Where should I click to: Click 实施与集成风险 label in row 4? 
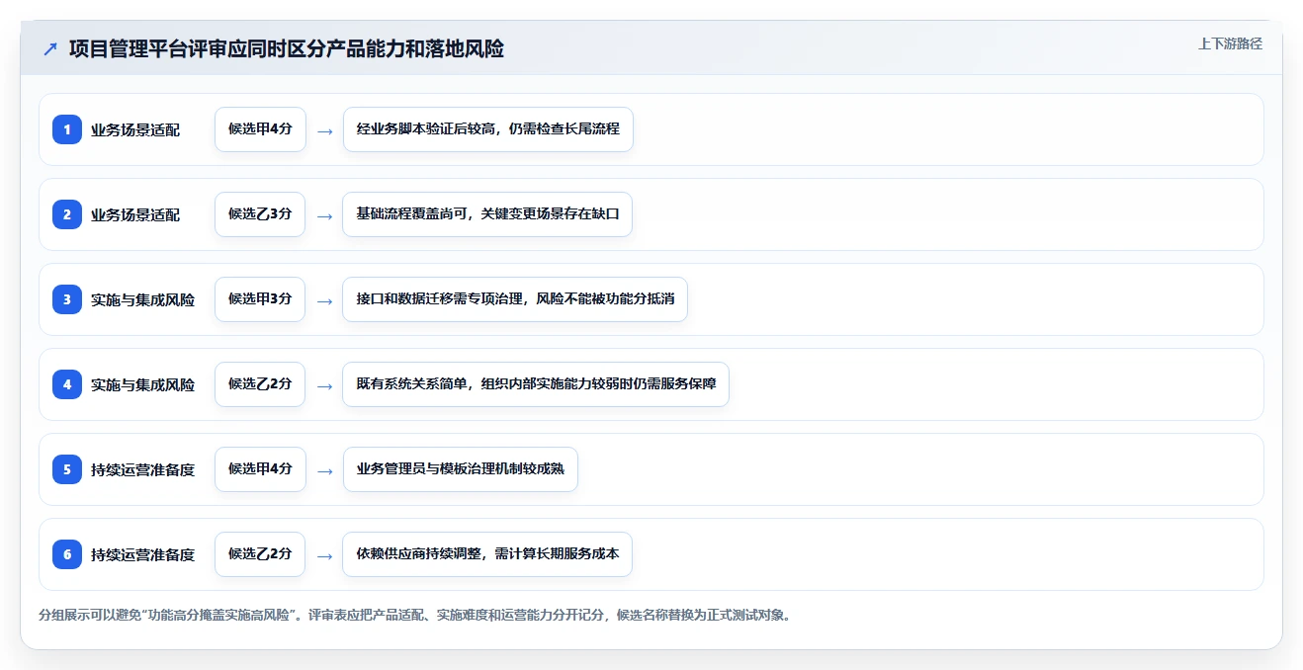142,384
